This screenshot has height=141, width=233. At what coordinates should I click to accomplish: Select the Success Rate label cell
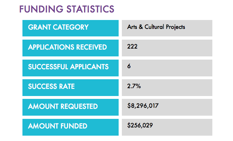coord(71,87)
